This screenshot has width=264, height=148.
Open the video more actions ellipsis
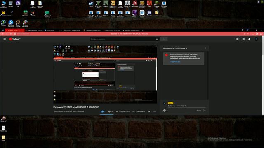155,111
